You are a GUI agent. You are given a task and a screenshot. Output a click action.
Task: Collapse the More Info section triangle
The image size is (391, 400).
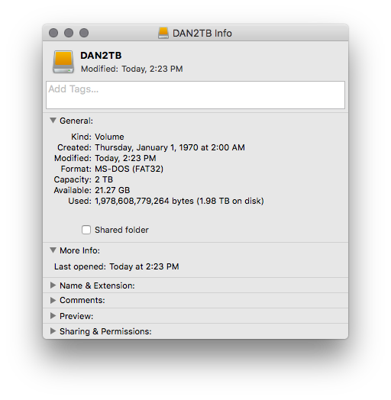tap(53, 250)
